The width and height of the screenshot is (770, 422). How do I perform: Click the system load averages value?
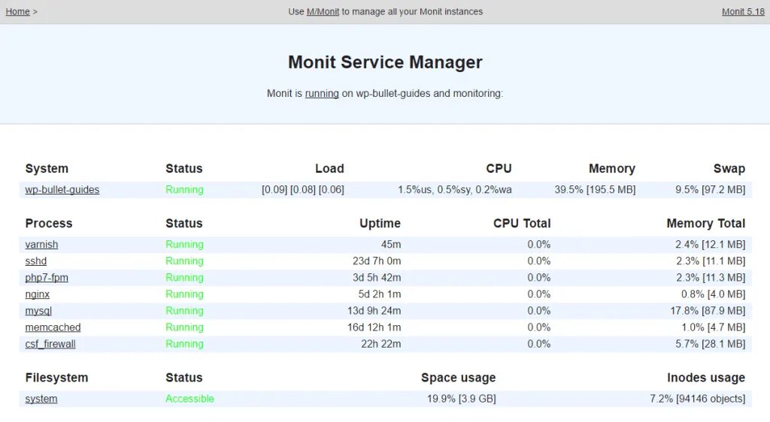303,190
